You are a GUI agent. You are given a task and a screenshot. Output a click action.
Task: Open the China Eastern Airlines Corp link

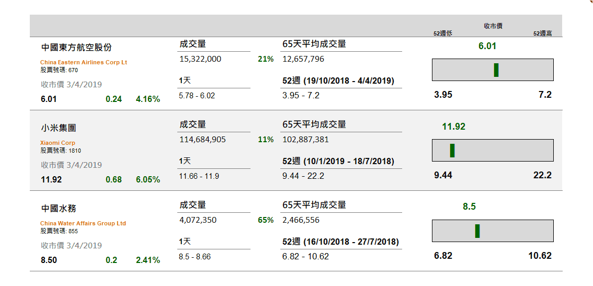pos(84,62)
